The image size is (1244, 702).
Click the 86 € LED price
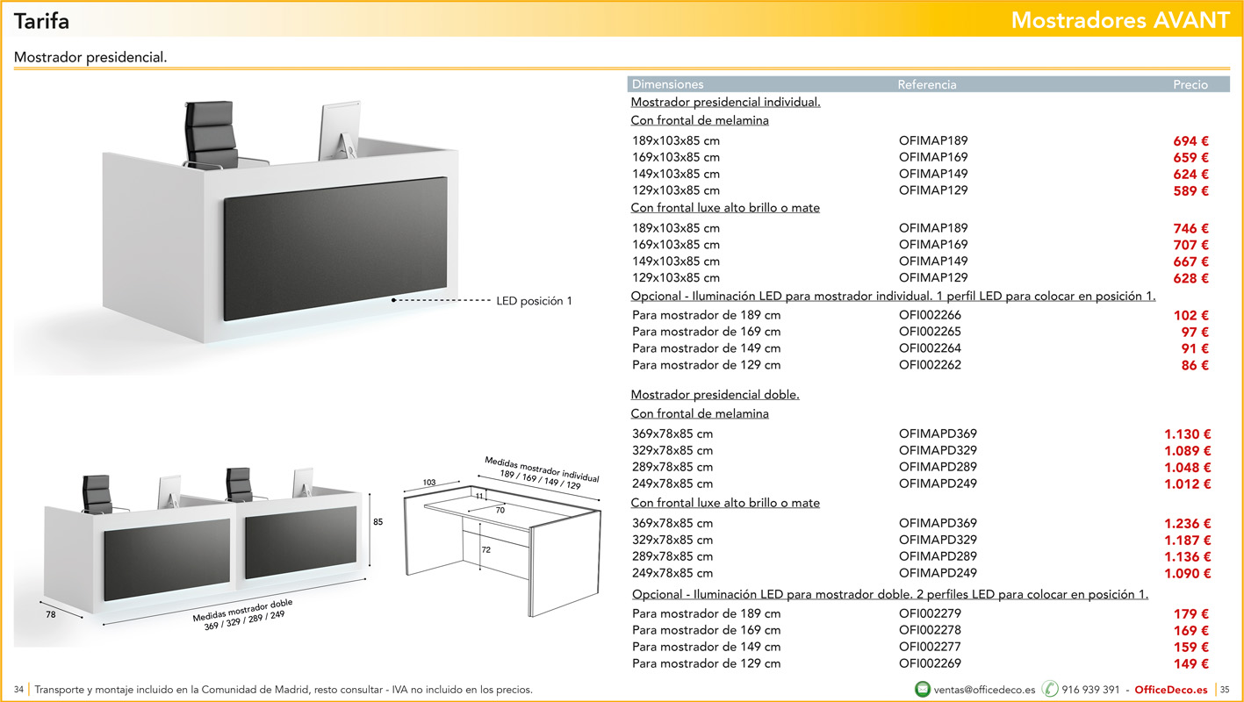(1195, 365)
